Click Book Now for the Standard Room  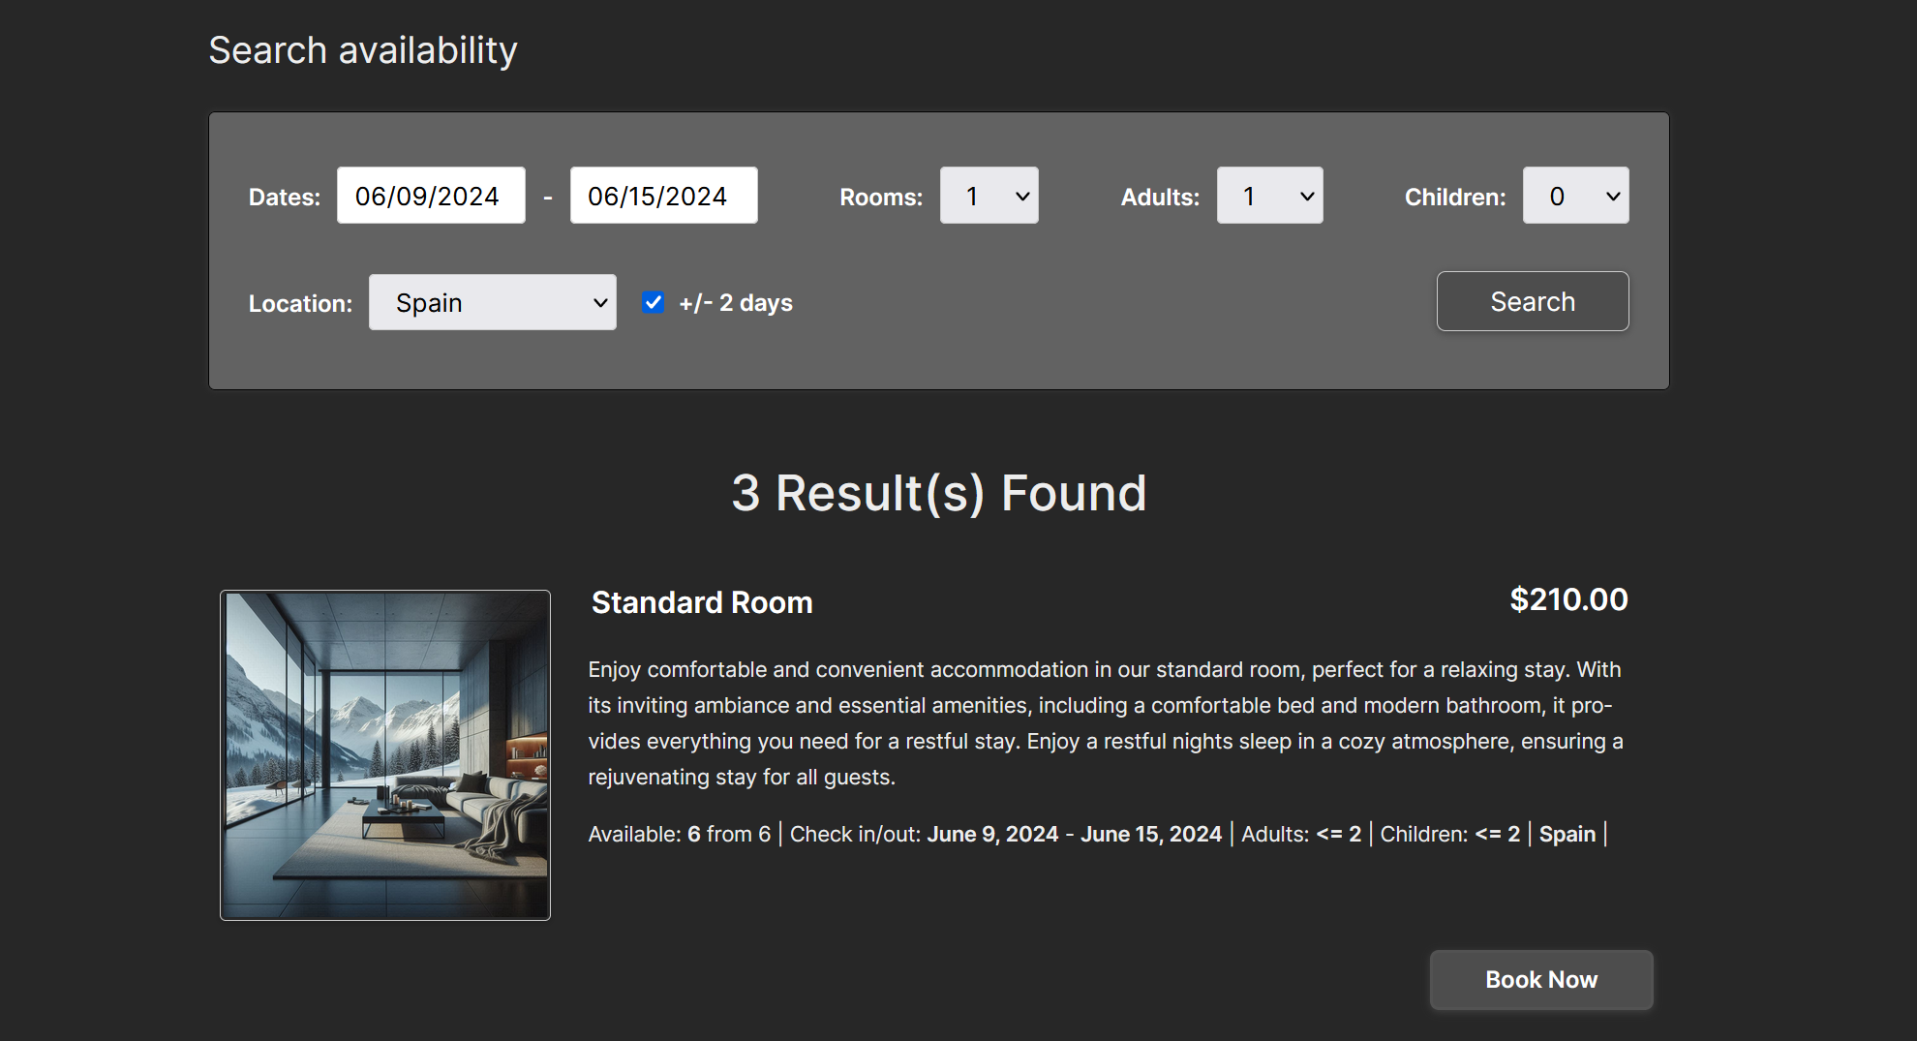click(1541, 980)
